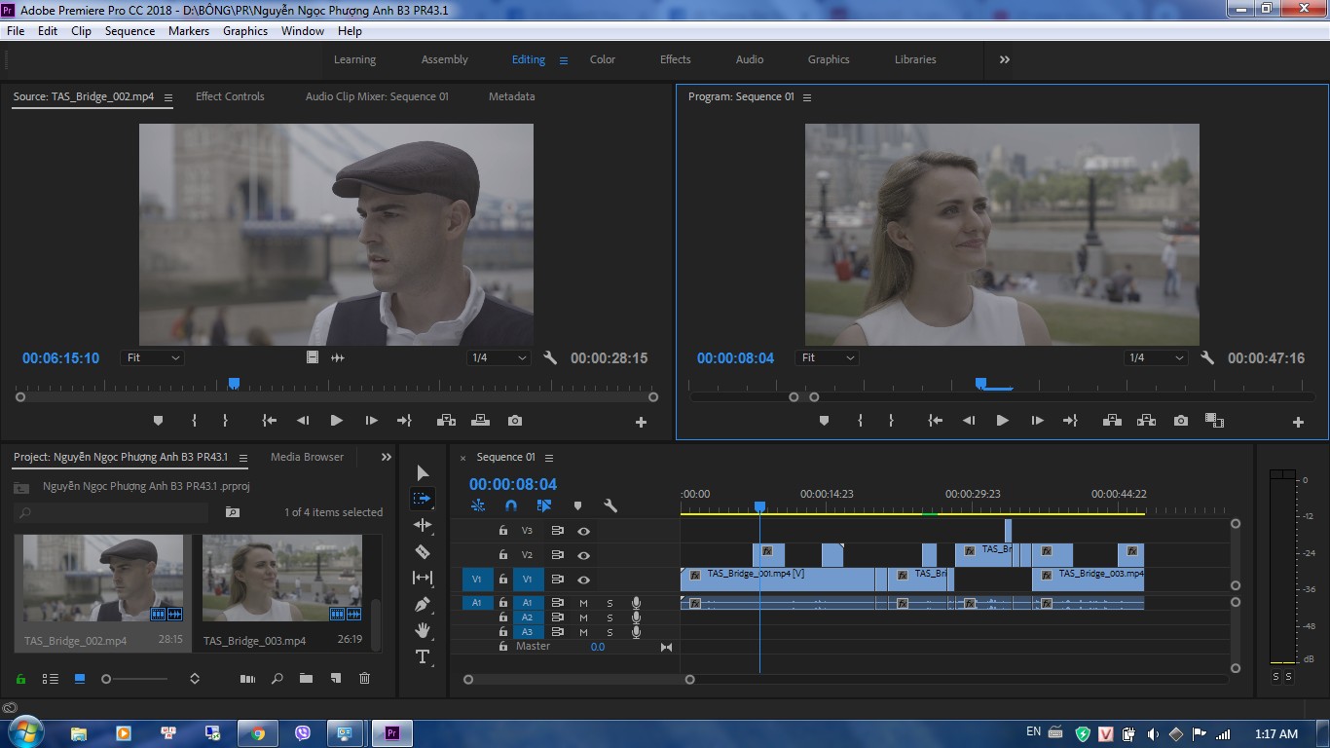
Task: Open Source monitor Fit zoom dropdown
Action: (152, 357)
